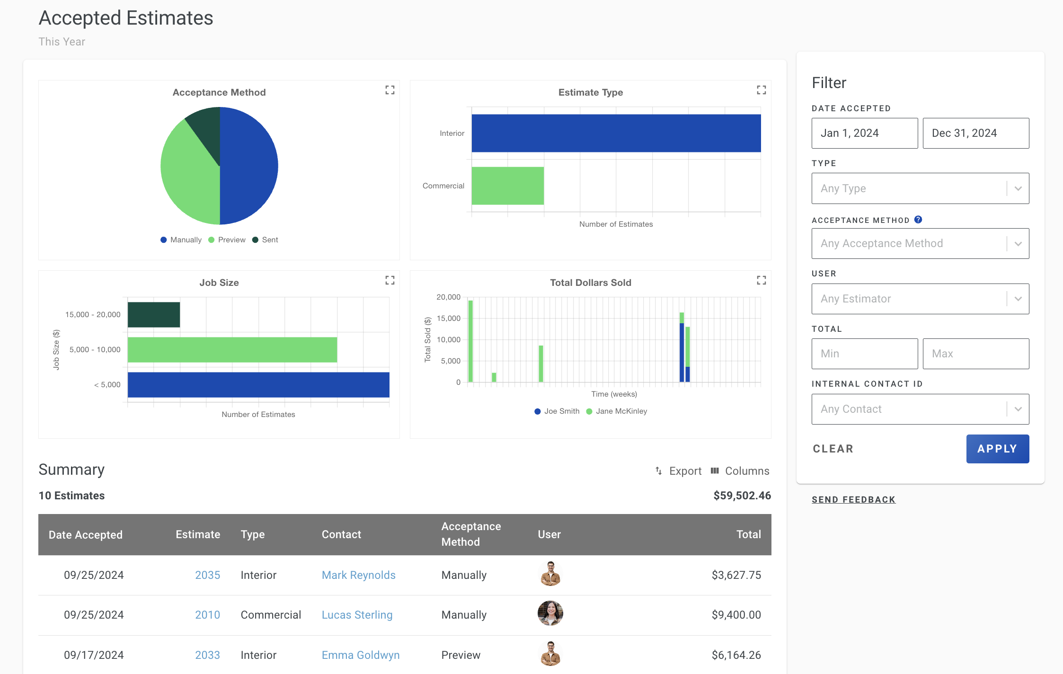Click the blue Manually pie slice

click(248, 166)
